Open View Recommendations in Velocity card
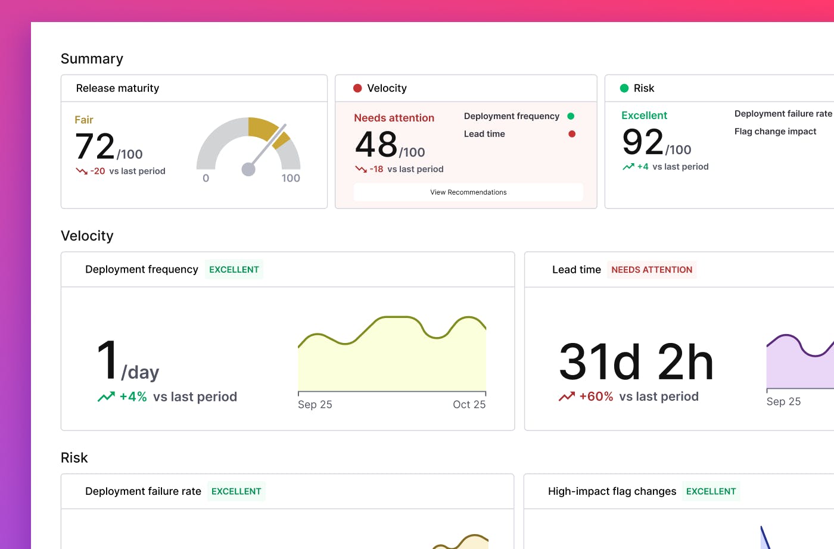Screen dimensions: 834x549 [x=468, y=192]
